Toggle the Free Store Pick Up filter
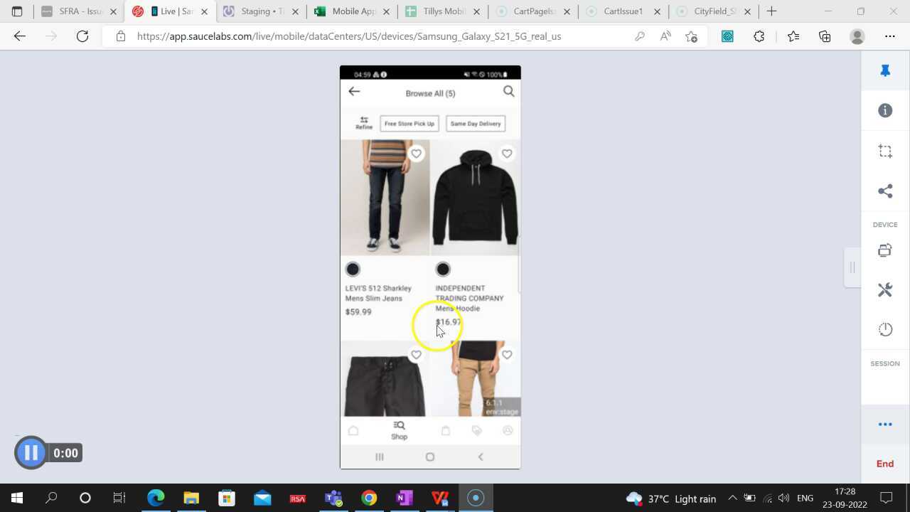 coord(409,124)
